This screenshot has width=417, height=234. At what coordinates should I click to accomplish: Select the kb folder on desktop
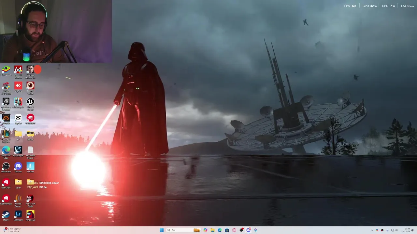18,135
